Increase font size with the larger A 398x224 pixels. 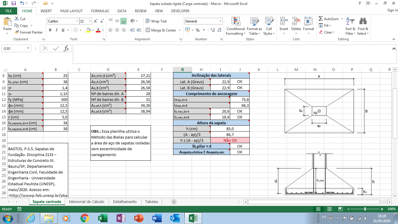(96, 21)
